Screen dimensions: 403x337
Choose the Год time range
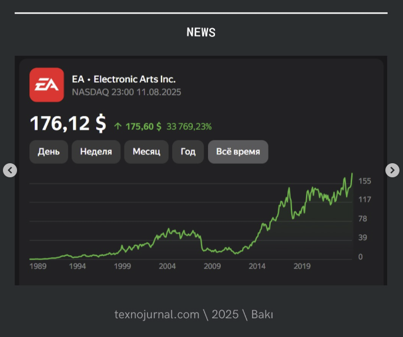coord(188,152)
